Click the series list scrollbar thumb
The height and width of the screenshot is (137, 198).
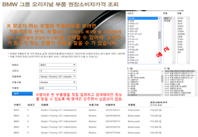pyautogui.click(x=160, y=35)
